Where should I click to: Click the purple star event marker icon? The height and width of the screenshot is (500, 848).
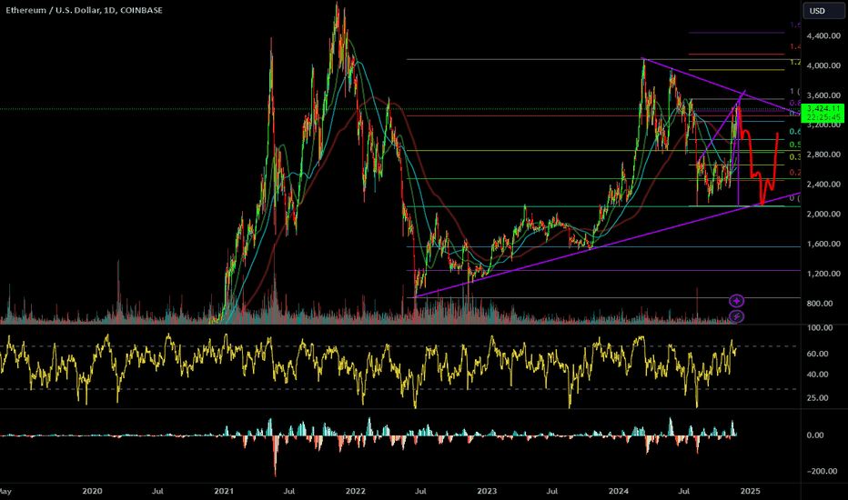[736, 301]
